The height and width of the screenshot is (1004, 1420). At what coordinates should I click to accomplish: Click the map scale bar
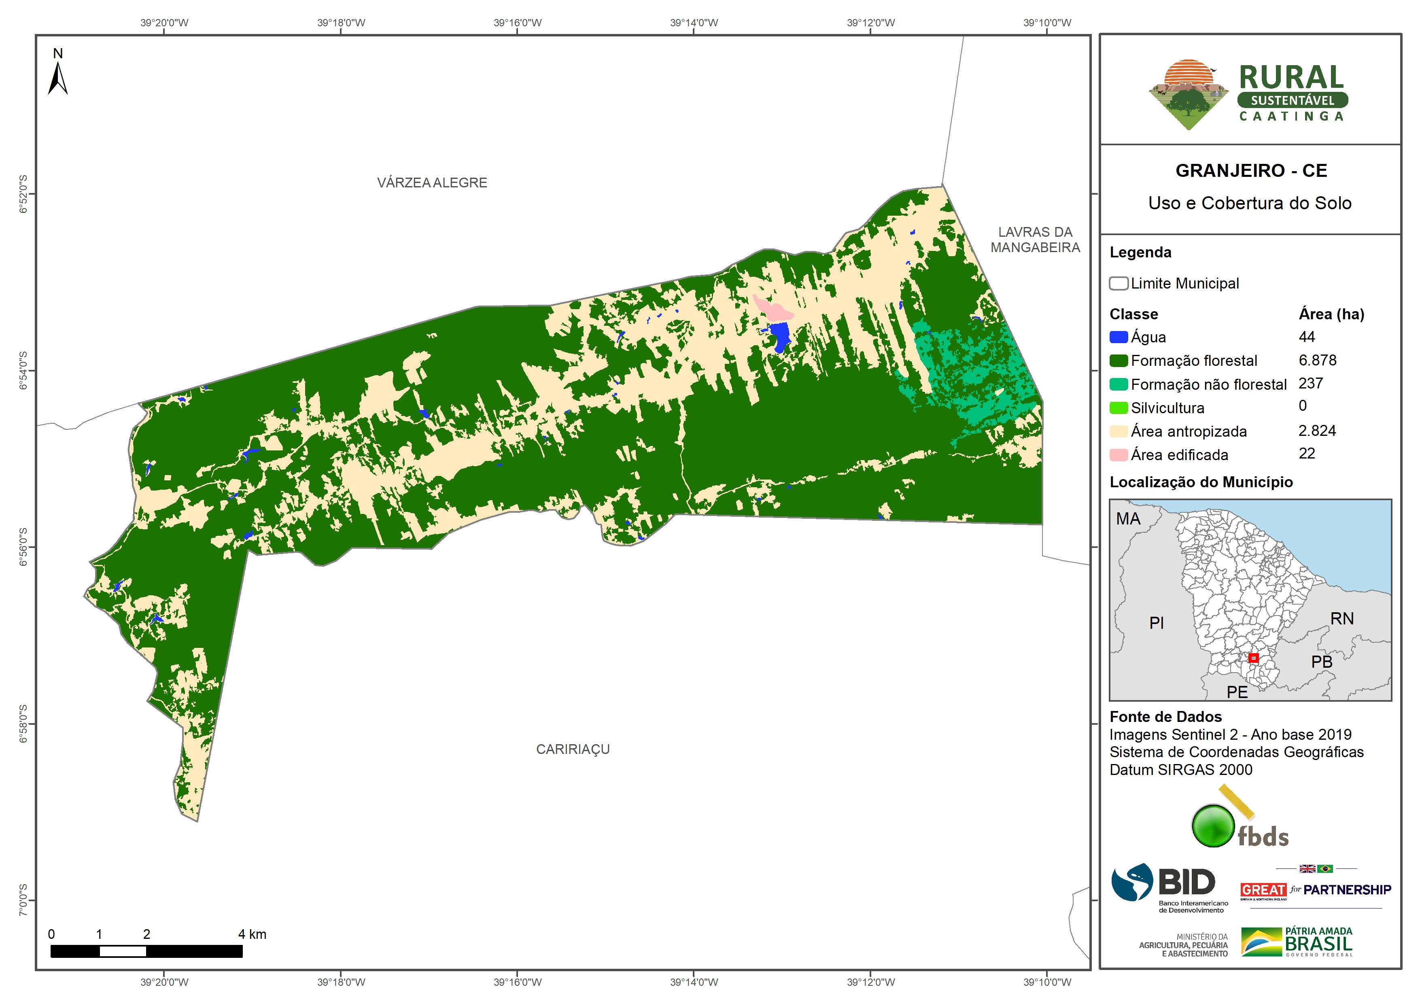146,951
